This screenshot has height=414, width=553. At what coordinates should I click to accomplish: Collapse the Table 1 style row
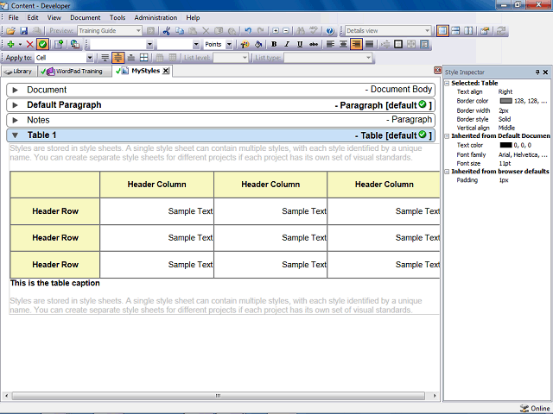pyautogui.click(x=16, y=135)
